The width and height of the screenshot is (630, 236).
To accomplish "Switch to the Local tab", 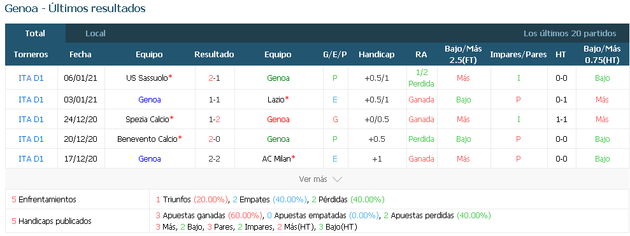I will click(95, 34).
